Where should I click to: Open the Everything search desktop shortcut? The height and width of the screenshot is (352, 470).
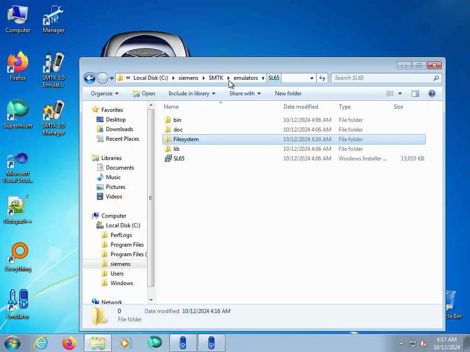pos(18,258)
